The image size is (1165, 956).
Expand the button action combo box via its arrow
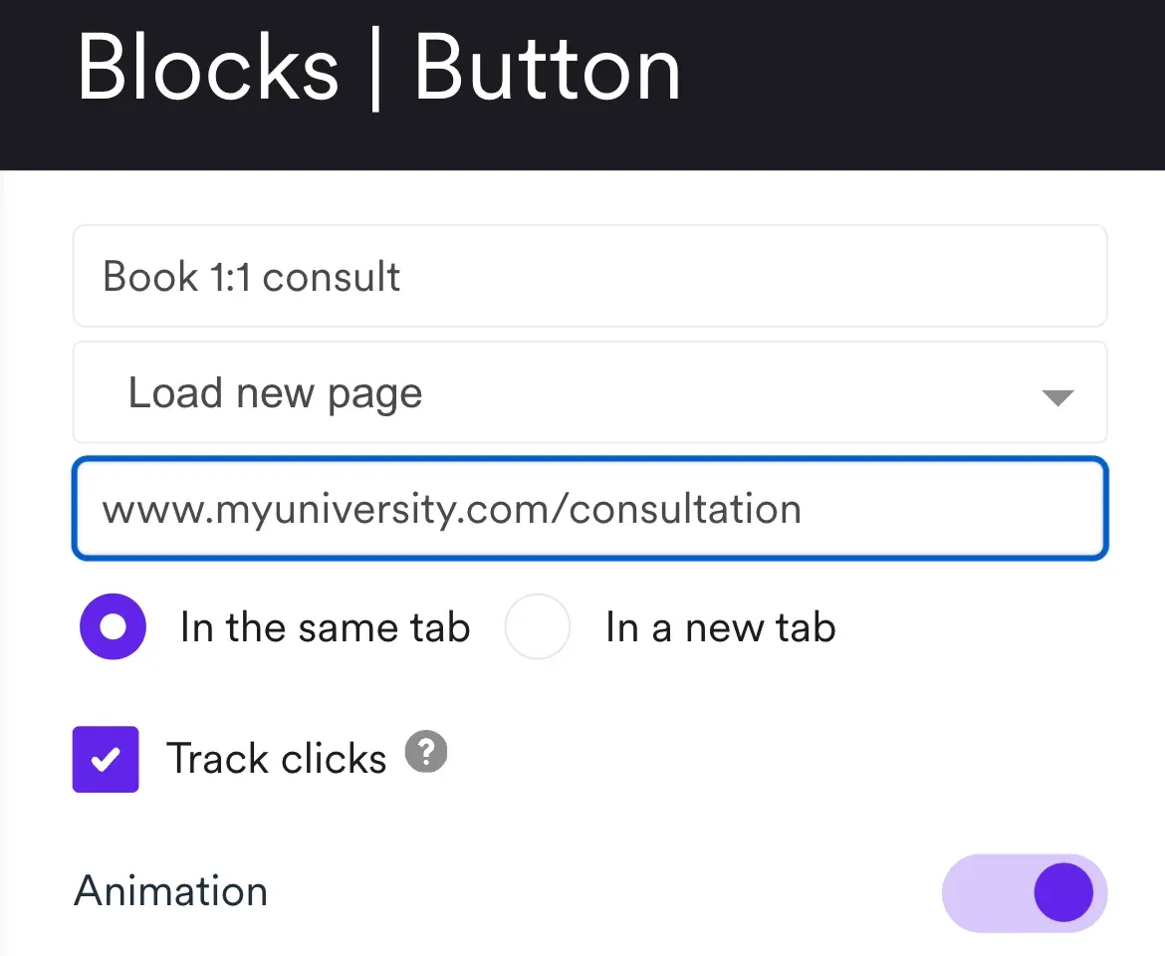coord(1058,397)
